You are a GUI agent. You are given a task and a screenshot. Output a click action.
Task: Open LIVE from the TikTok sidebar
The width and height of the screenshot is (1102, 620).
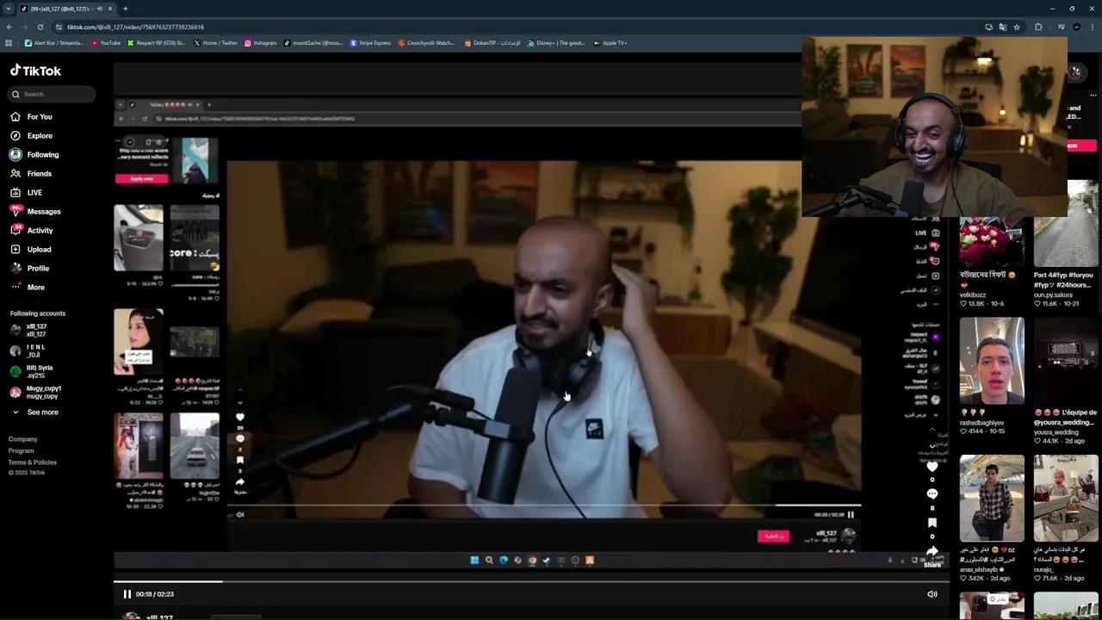(x=34, y=192)
